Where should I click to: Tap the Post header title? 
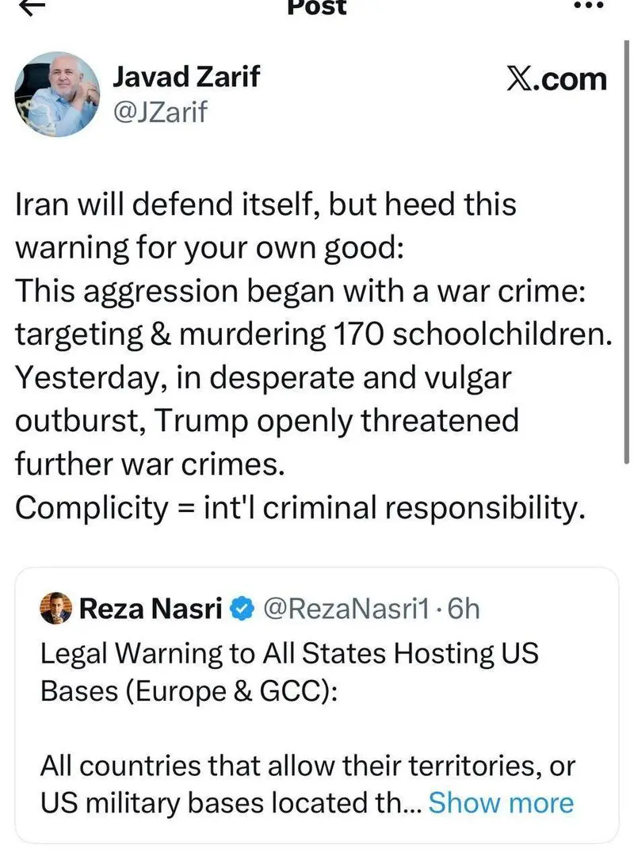[316, 6]
